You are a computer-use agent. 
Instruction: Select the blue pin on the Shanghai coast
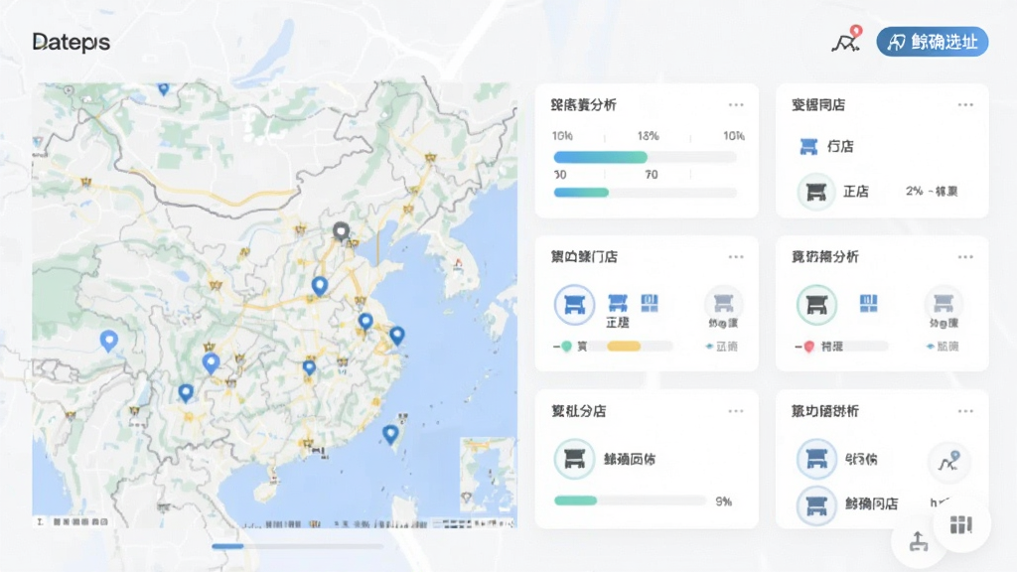[397, 336]
